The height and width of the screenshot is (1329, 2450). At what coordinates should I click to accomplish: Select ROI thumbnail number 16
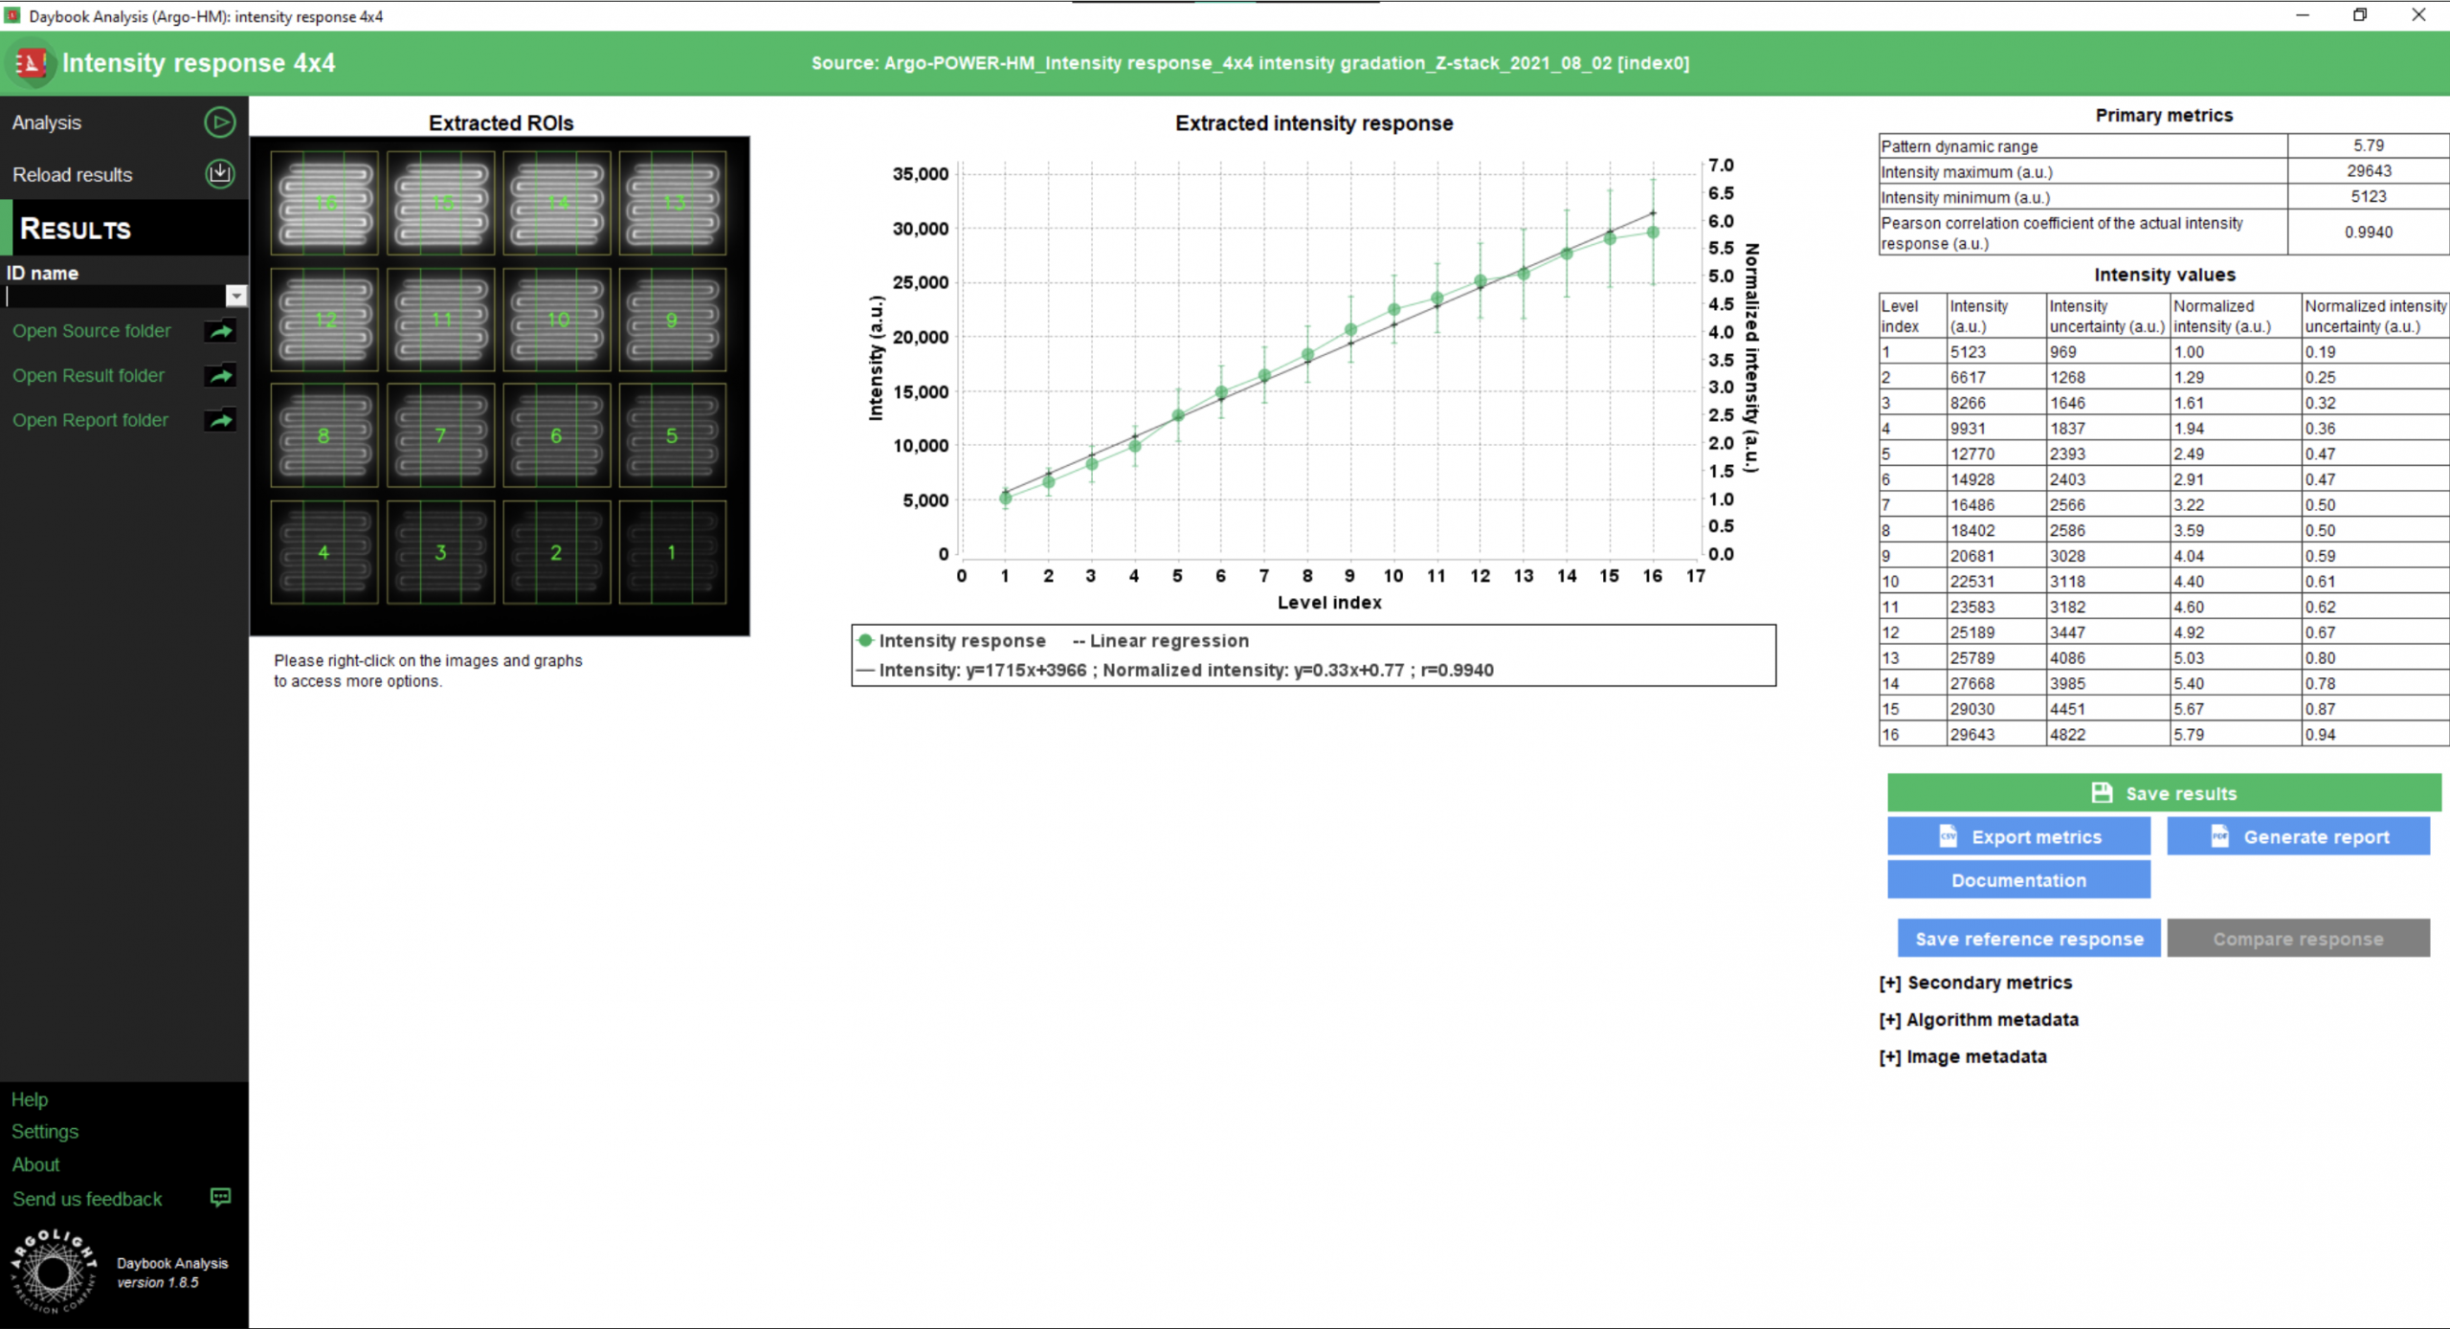pyautogui.click(x=324, y=203)
